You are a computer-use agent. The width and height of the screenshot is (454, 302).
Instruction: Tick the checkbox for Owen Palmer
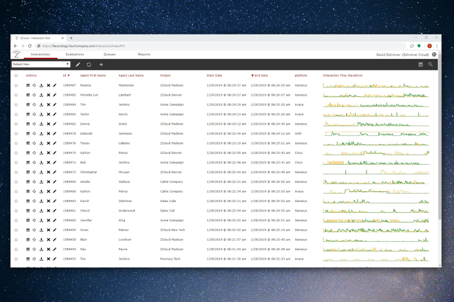click(x=16, y=230)
